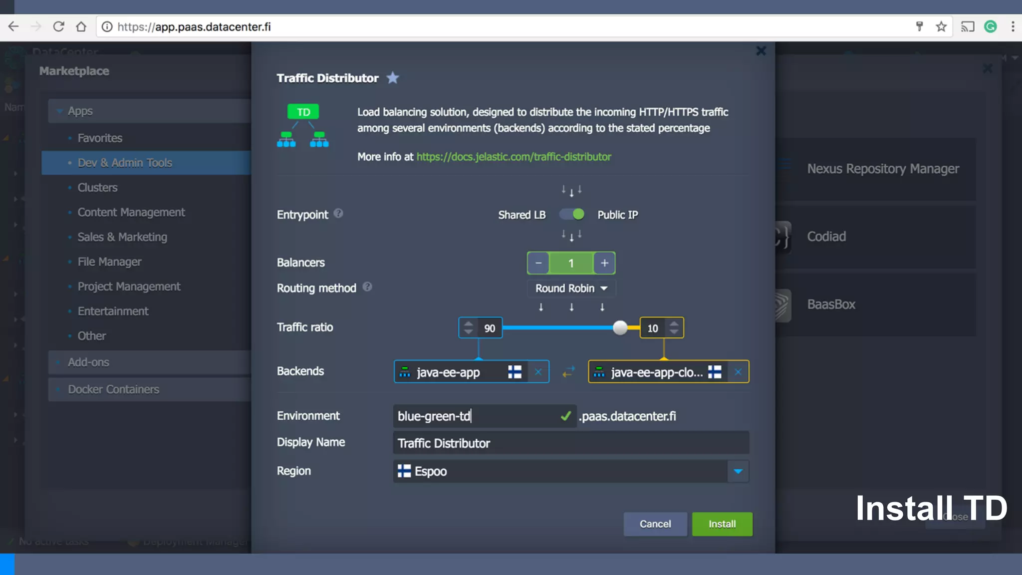
Task: Select Sales & Marketing category
Action: [122, 237]
